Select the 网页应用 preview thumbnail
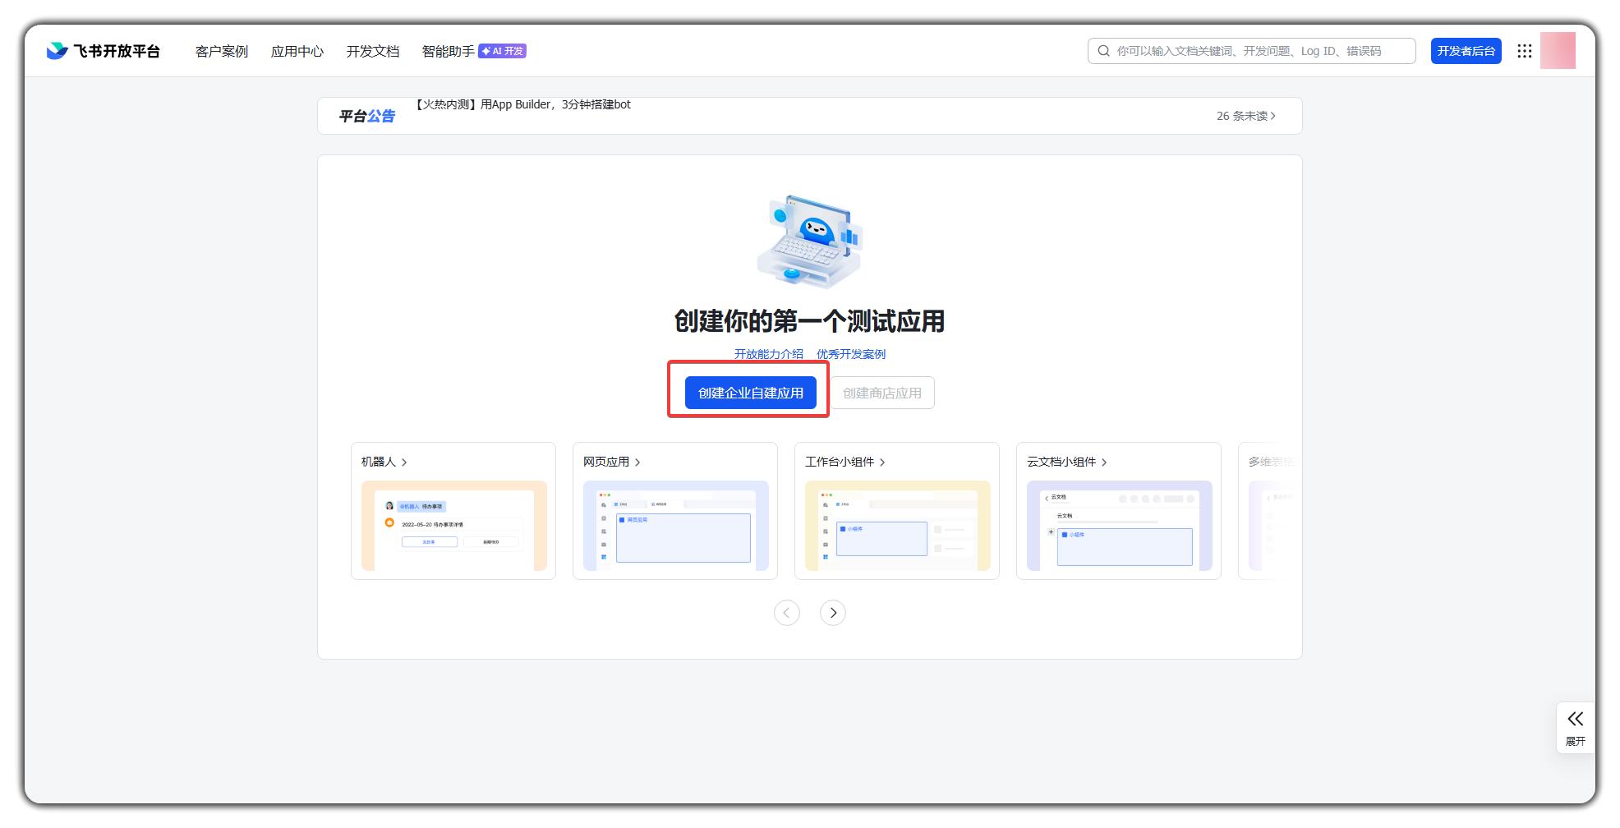 click(x=675, y=526)
